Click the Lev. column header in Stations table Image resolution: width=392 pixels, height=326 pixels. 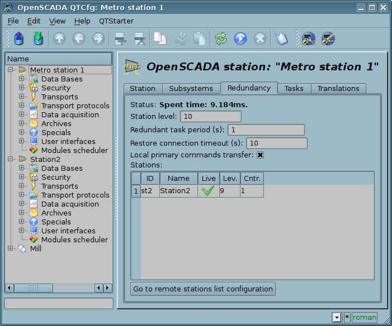230,179
